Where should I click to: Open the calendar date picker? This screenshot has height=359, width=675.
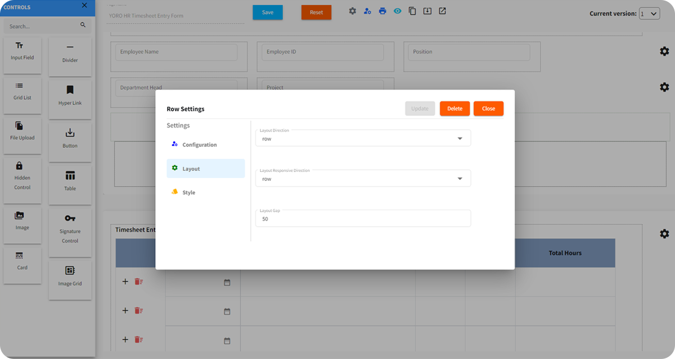coord(227,281)
